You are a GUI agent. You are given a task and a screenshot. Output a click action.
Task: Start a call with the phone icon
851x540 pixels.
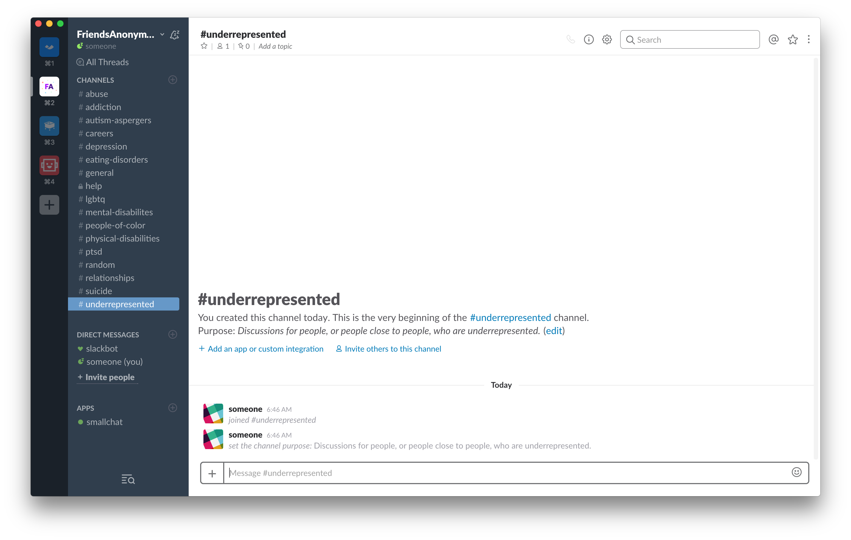[x=571, y=39]
